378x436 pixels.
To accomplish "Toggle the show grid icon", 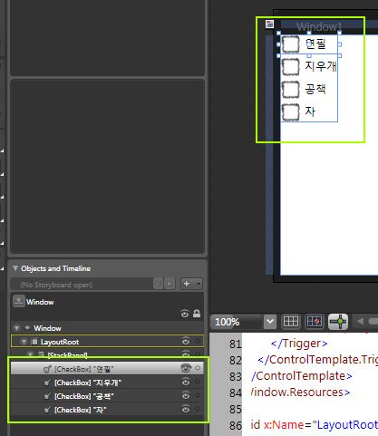I will (x=291, y=322).
